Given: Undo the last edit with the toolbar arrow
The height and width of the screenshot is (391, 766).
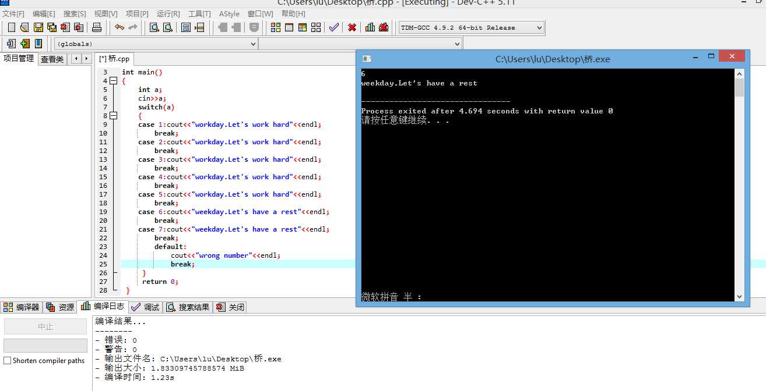Looking at the screenshot, I should (x=120, y=27).
